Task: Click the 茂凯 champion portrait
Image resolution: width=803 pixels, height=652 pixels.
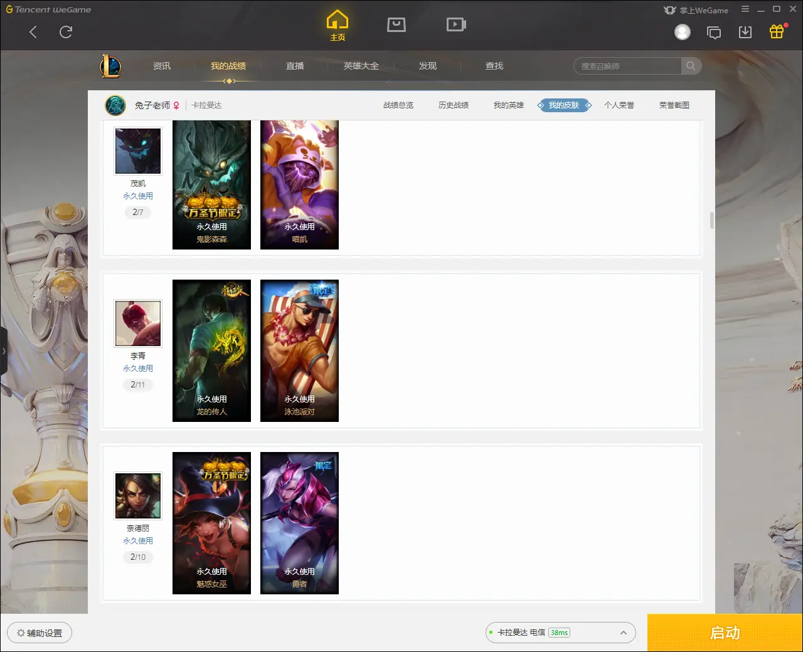Action: [138, 151]
